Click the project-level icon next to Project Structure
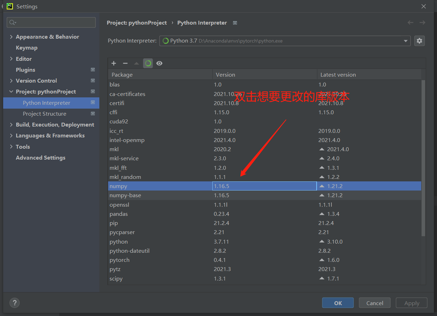The image size is (437, 316). 93,114
